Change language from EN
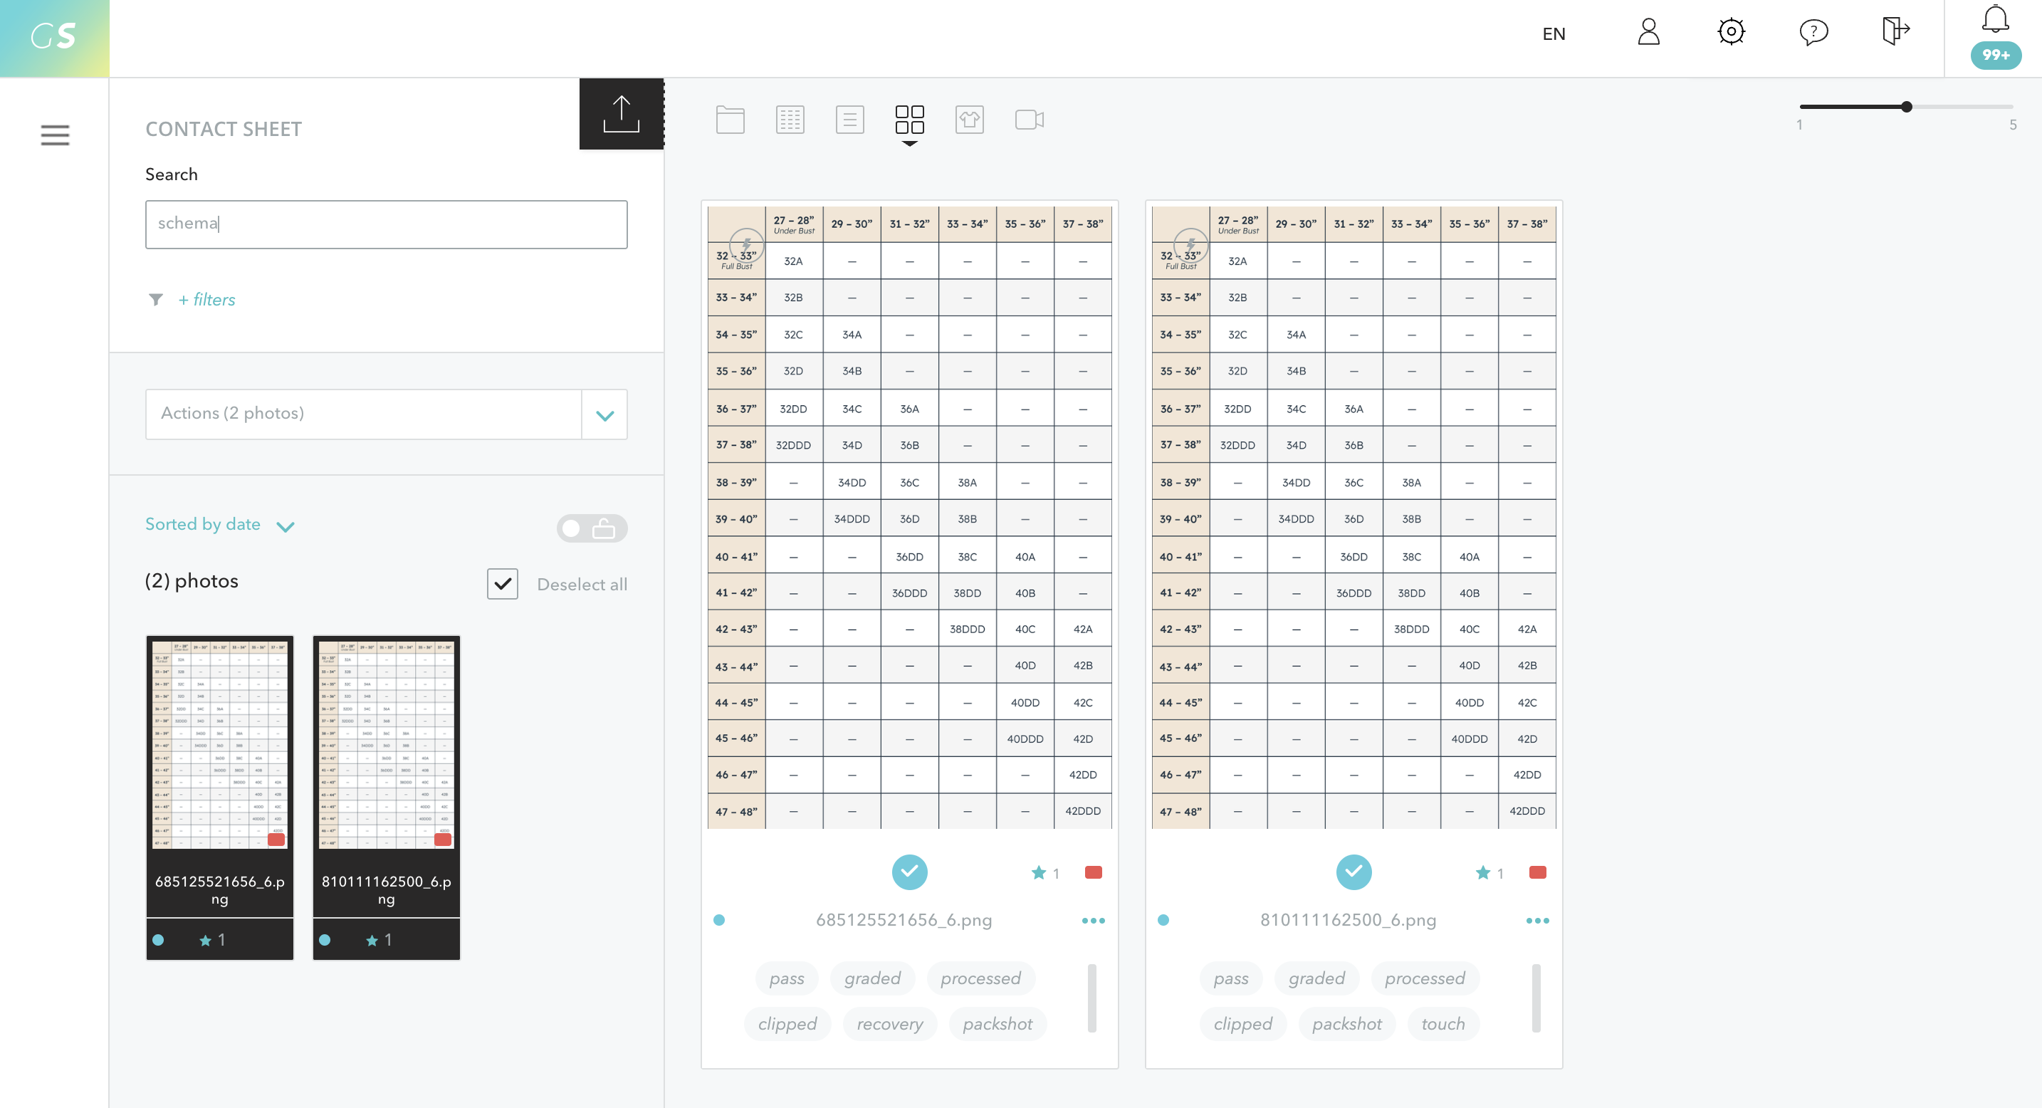This screenshot has width=2042, height=1108. 1554,33
